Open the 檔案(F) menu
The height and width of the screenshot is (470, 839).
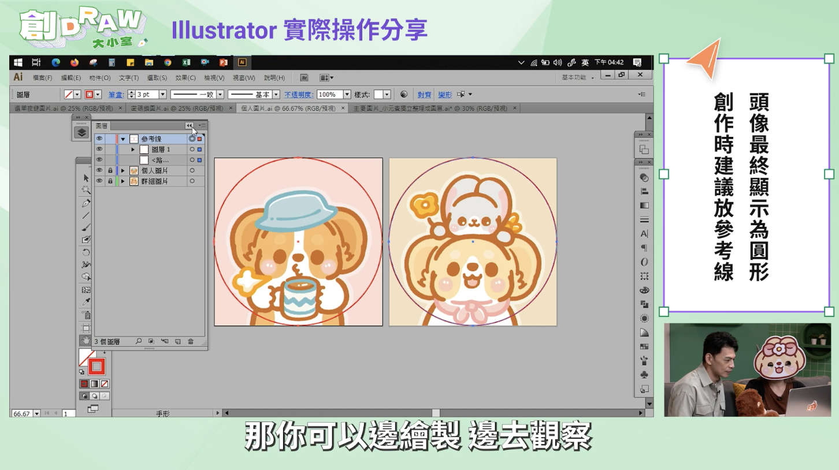click(x=42, y=78)
